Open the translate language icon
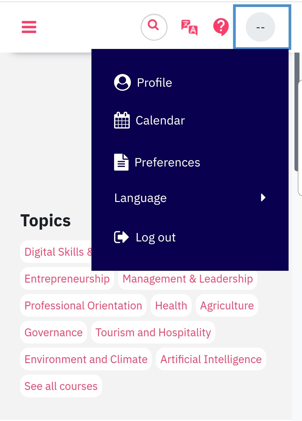Screen dimensions: 302x421 point(189,27)
